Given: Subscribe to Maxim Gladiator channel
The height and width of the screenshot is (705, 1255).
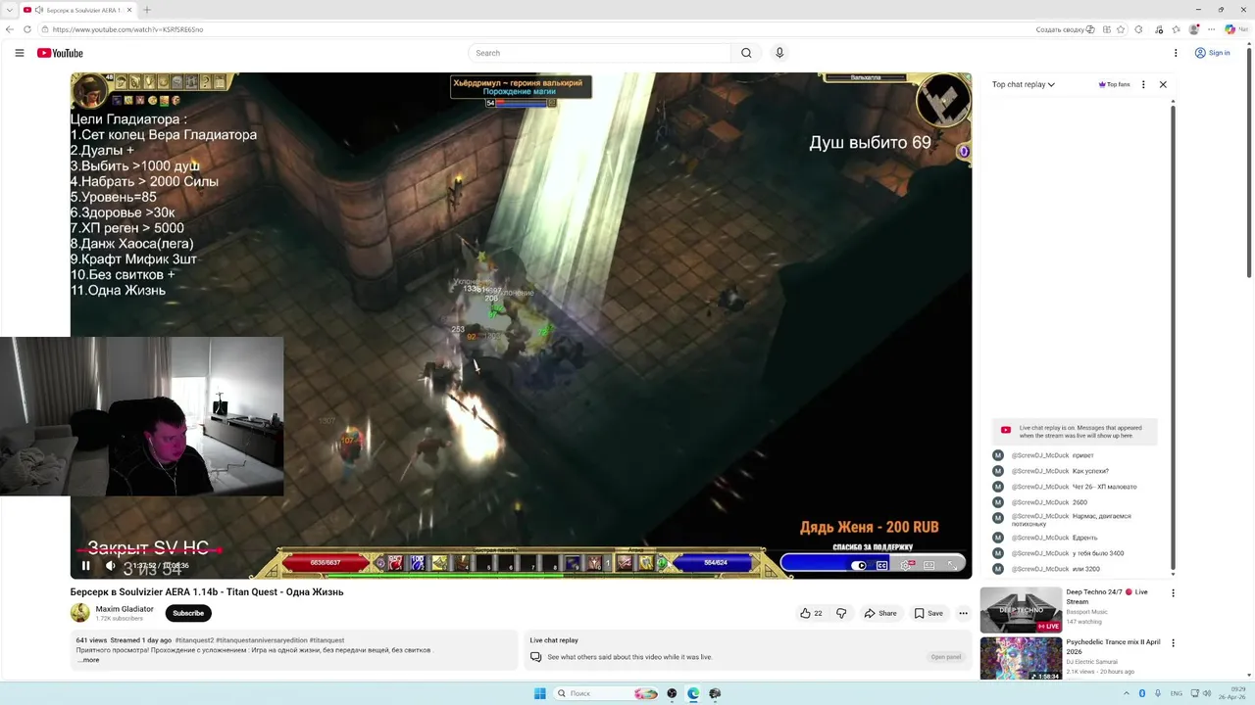Looking at the screenshot, I should click(x=188, y=613).
